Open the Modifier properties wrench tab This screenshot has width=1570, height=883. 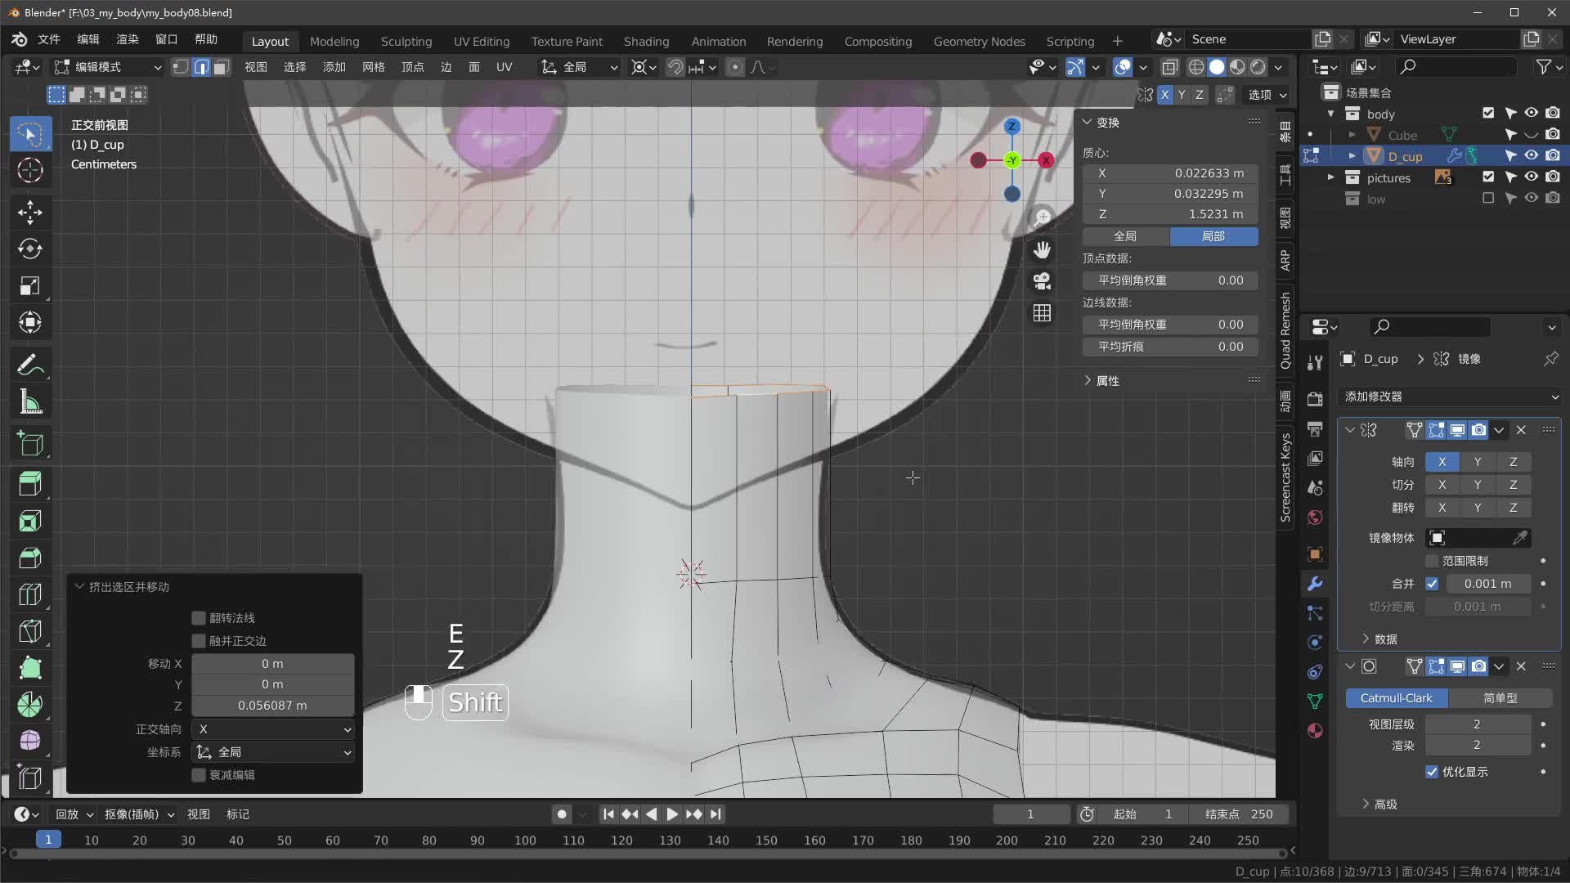coord(1315,584)
